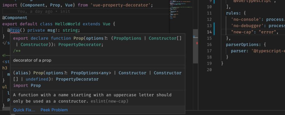Screen dimensions: 285x115
Task: Click the 'decorator of a prop' description
Action: click(x=32, y=60)
